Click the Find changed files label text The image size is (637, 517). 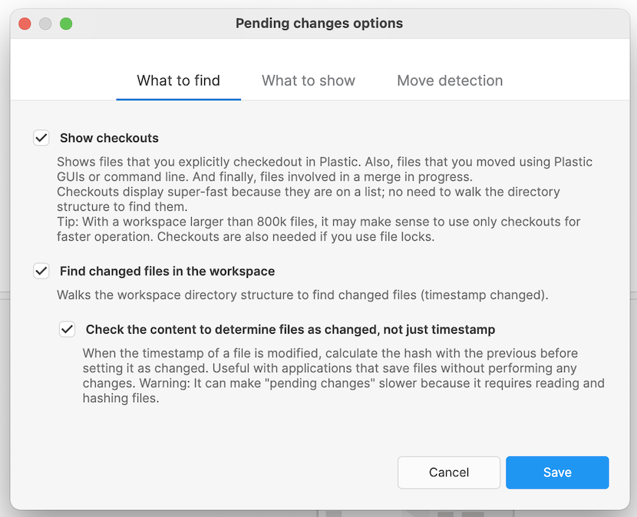167,272
